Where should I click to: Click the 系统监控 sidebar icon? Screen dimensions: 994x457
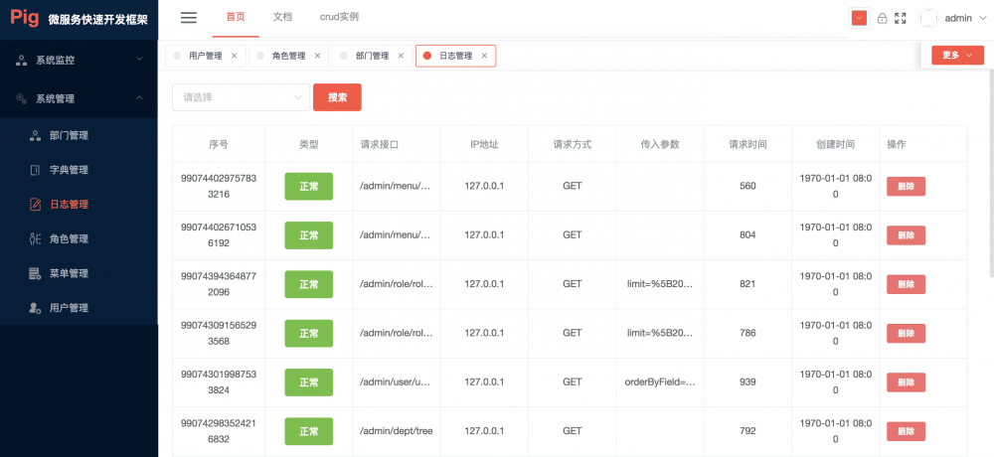21,61
